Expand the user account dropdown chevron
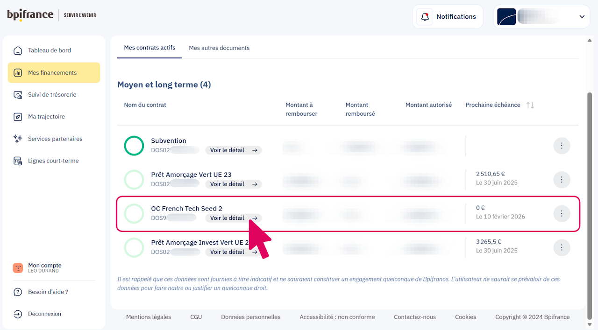The image size is (598, 330). click(x=582, y=17)
